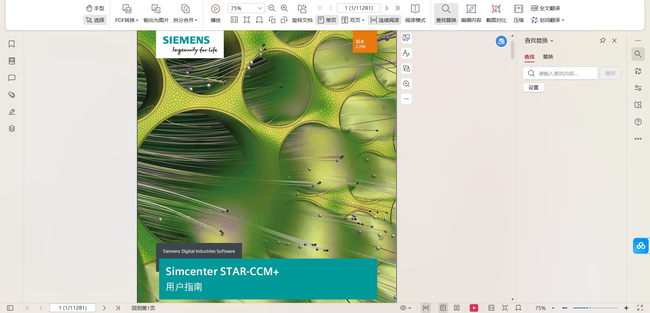This screenshot has height=313, width=650.
Task: Toggle 单页 single page view
Action: [327, 20]
